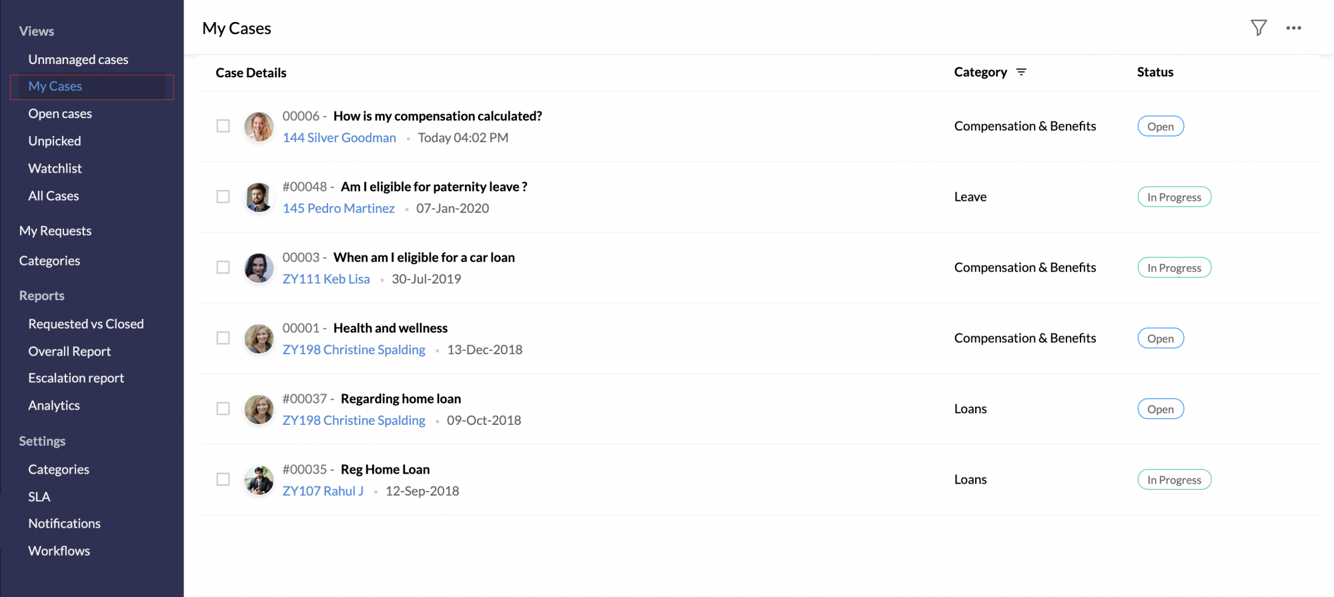The height and width of the screenshot is (597, 1334).
Task: Open Christine Spalding link on case 00001
Action: 354,350
